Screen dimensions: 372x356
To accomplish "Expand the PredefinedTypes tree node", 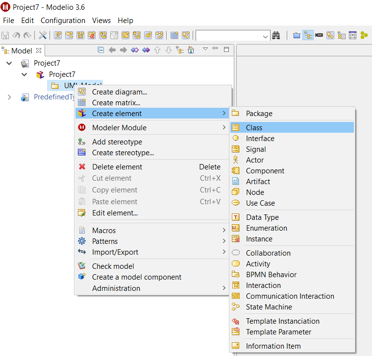I will click(x=9, y=97).
